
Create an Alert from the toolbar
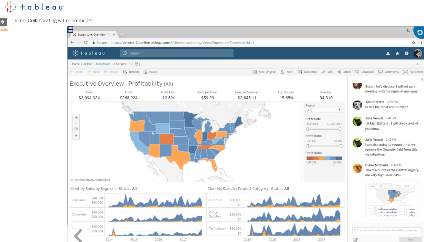point(287,72)
